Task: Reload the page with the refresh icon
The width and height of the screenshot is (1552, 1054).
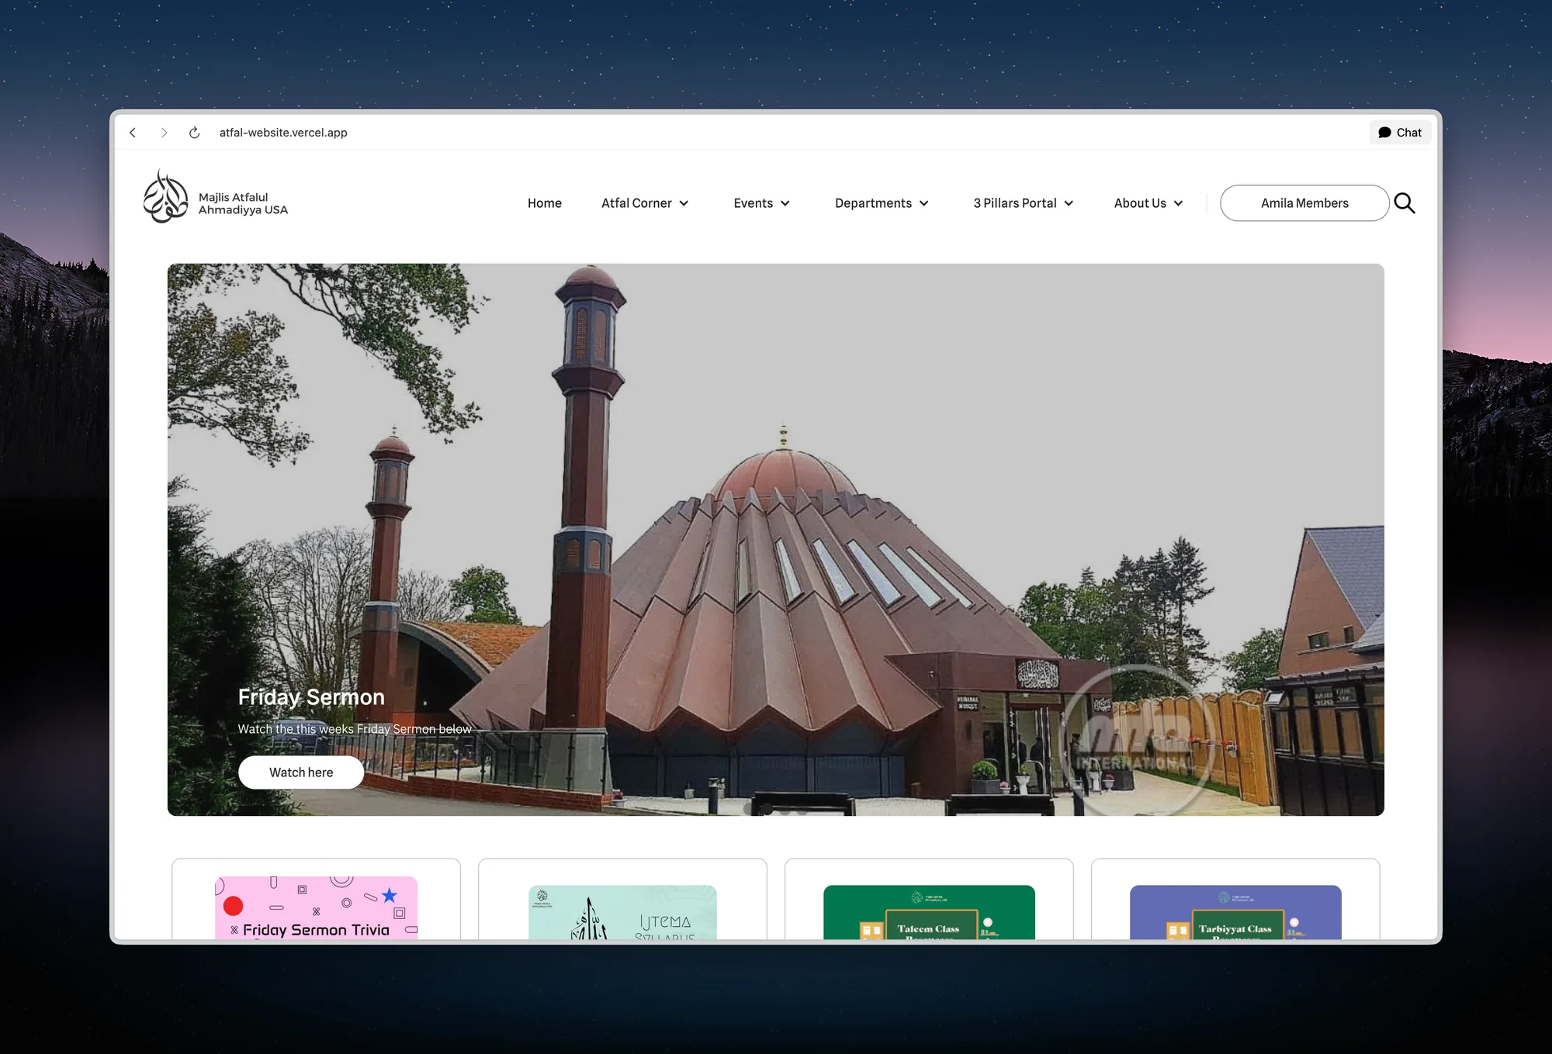Action: [194, 132]
